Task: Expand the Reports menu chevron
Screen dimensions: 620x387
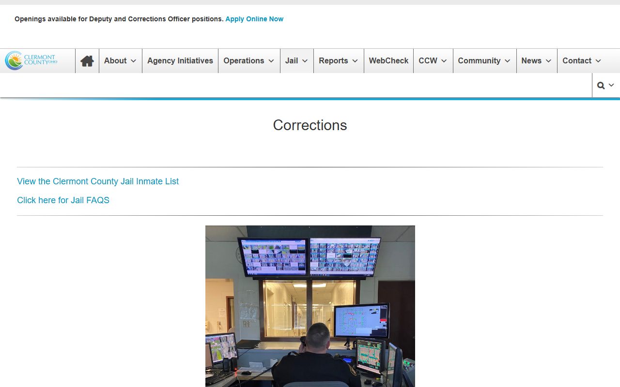Action: 355,61
